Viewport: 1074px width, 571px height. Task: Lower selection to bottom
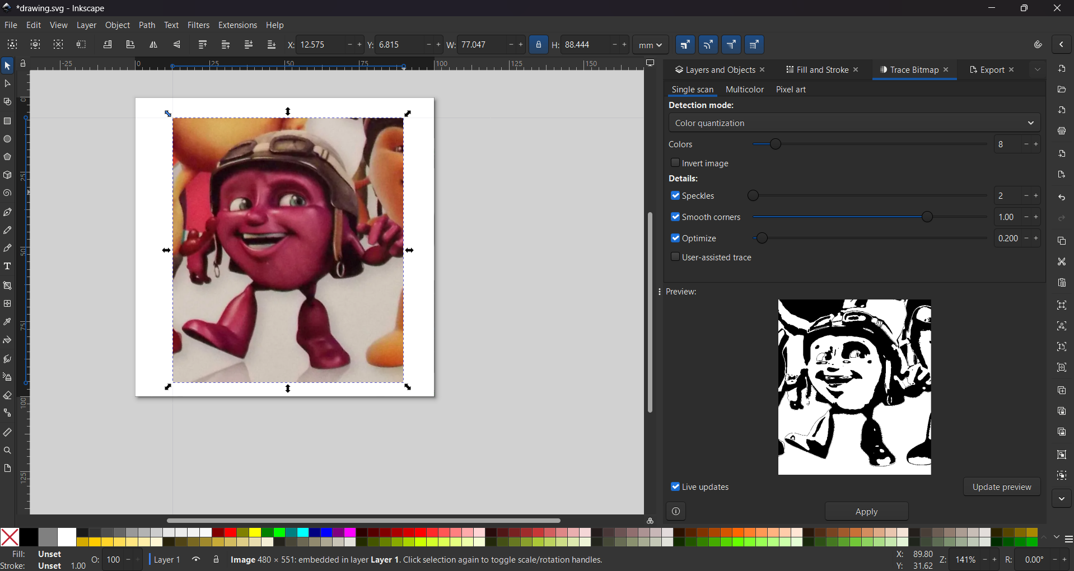(272, 45)
